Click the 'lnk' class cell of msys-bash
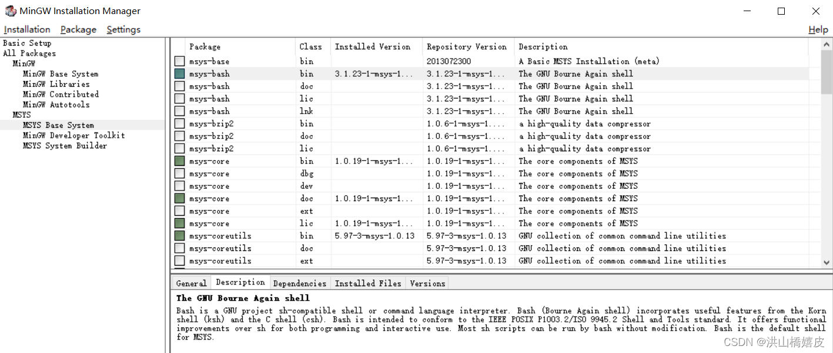Viewport: 833px width, 353px height. point(306,111)
